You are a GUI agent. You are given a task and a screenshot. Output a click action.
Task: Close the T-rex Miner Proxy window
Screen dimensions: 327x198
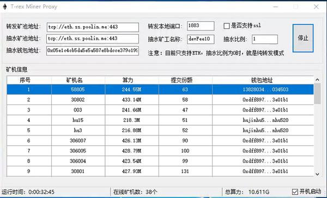[316, 7]
